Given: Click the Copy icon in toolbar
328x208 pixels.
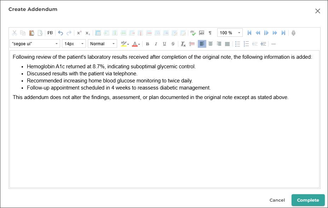Looking at the screenshot, I should (x=23, y=33).
